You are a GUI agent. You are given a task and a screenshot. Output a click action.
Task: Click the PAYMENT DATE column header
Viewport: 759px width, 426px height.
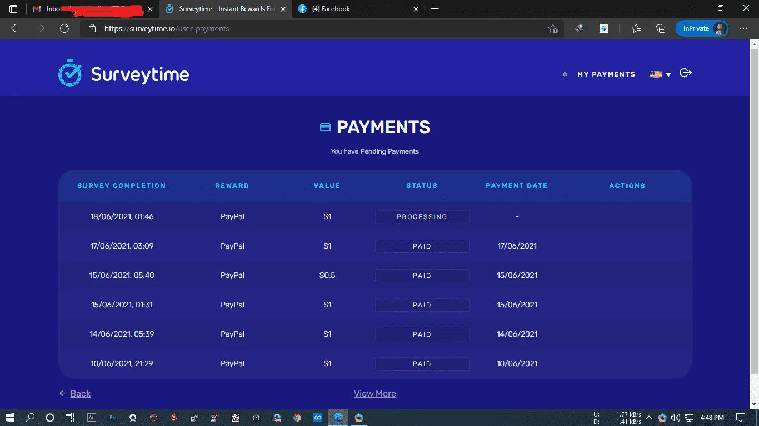pos(517,186)
